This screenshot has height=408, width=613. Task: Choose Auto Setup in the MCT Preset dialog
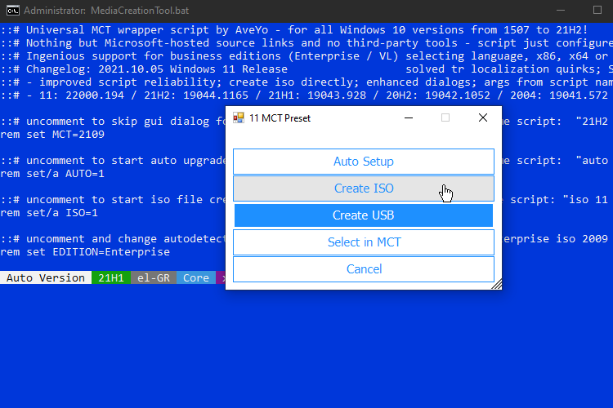[364, 162]
